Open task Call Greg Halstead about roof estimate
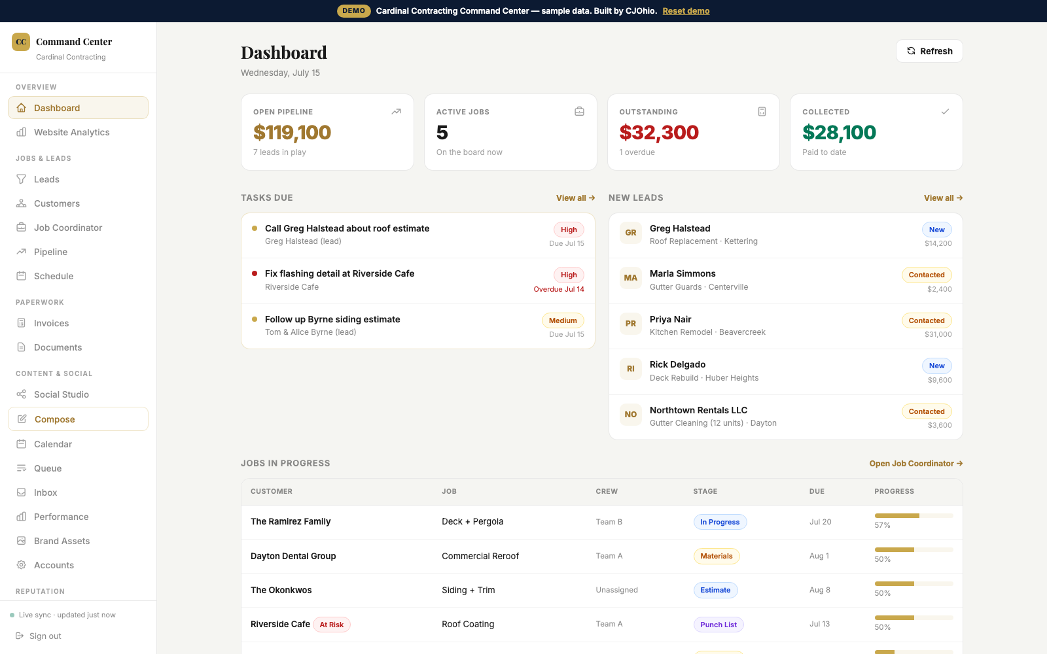Viewport: 1047px width, 654px height. point(418,235)
